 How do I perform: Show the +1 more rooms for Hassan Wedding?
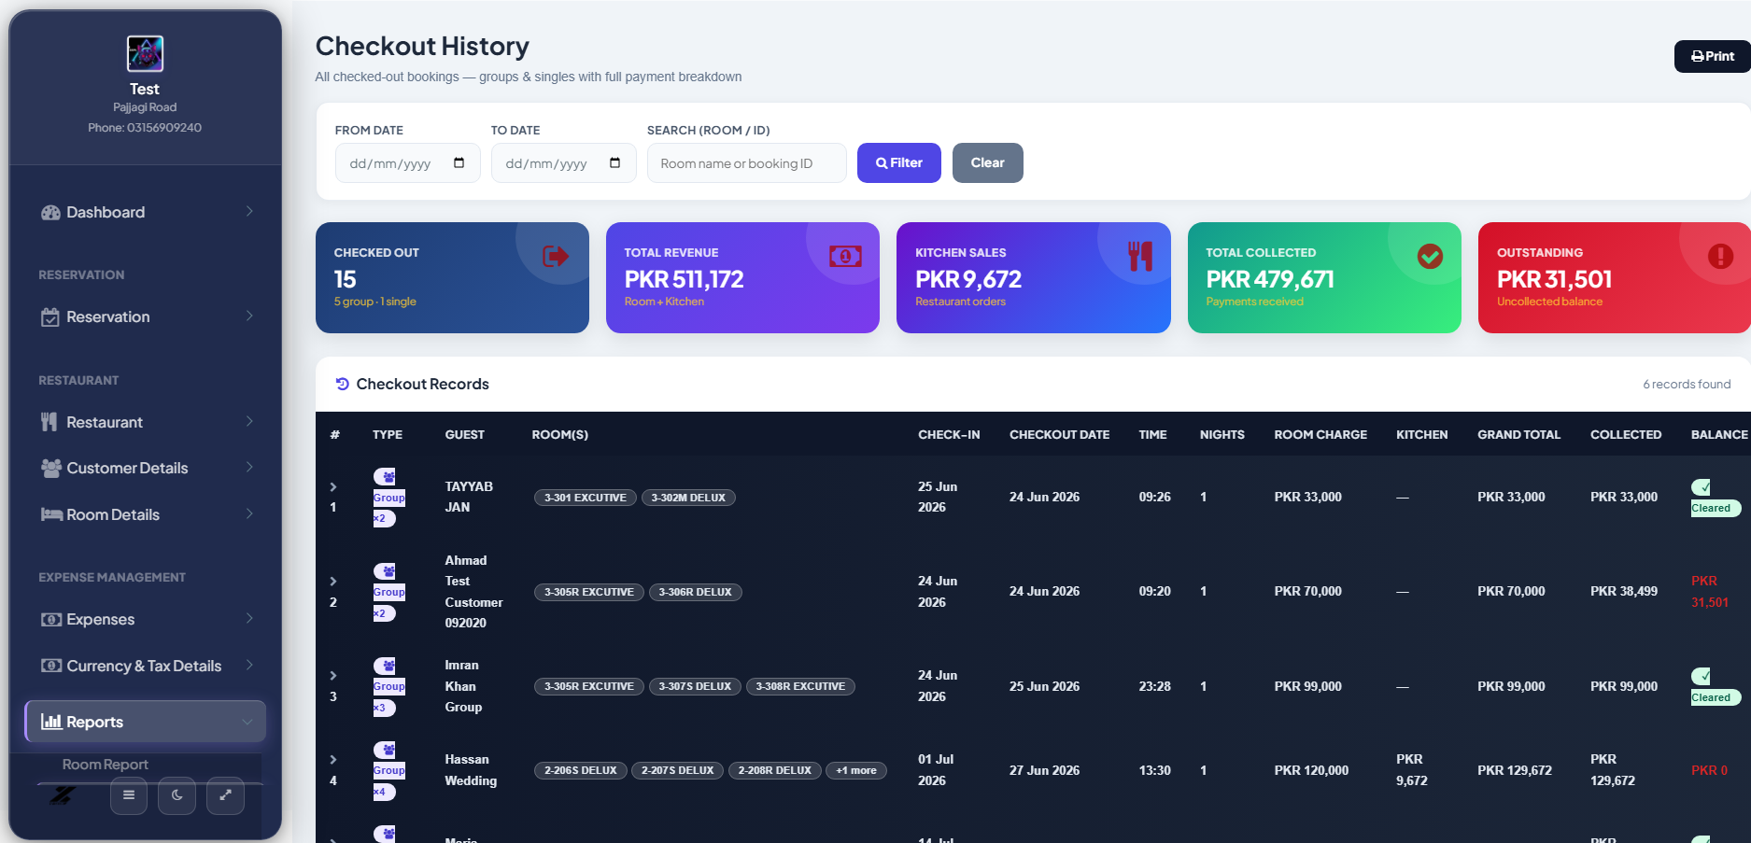[x=856, y=771]
